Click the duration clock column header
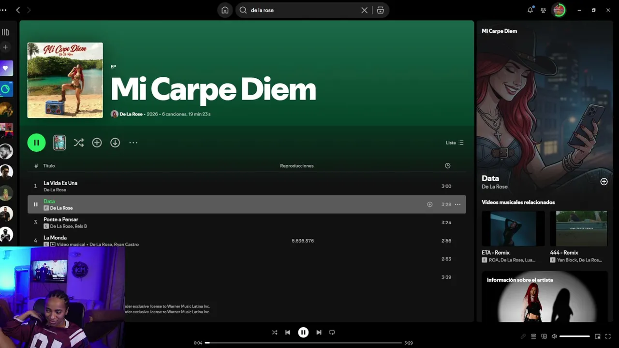 (448, 166)
